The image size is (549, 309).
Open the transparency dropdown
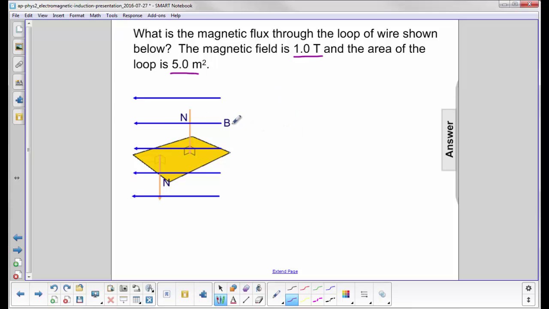(382, 294)
